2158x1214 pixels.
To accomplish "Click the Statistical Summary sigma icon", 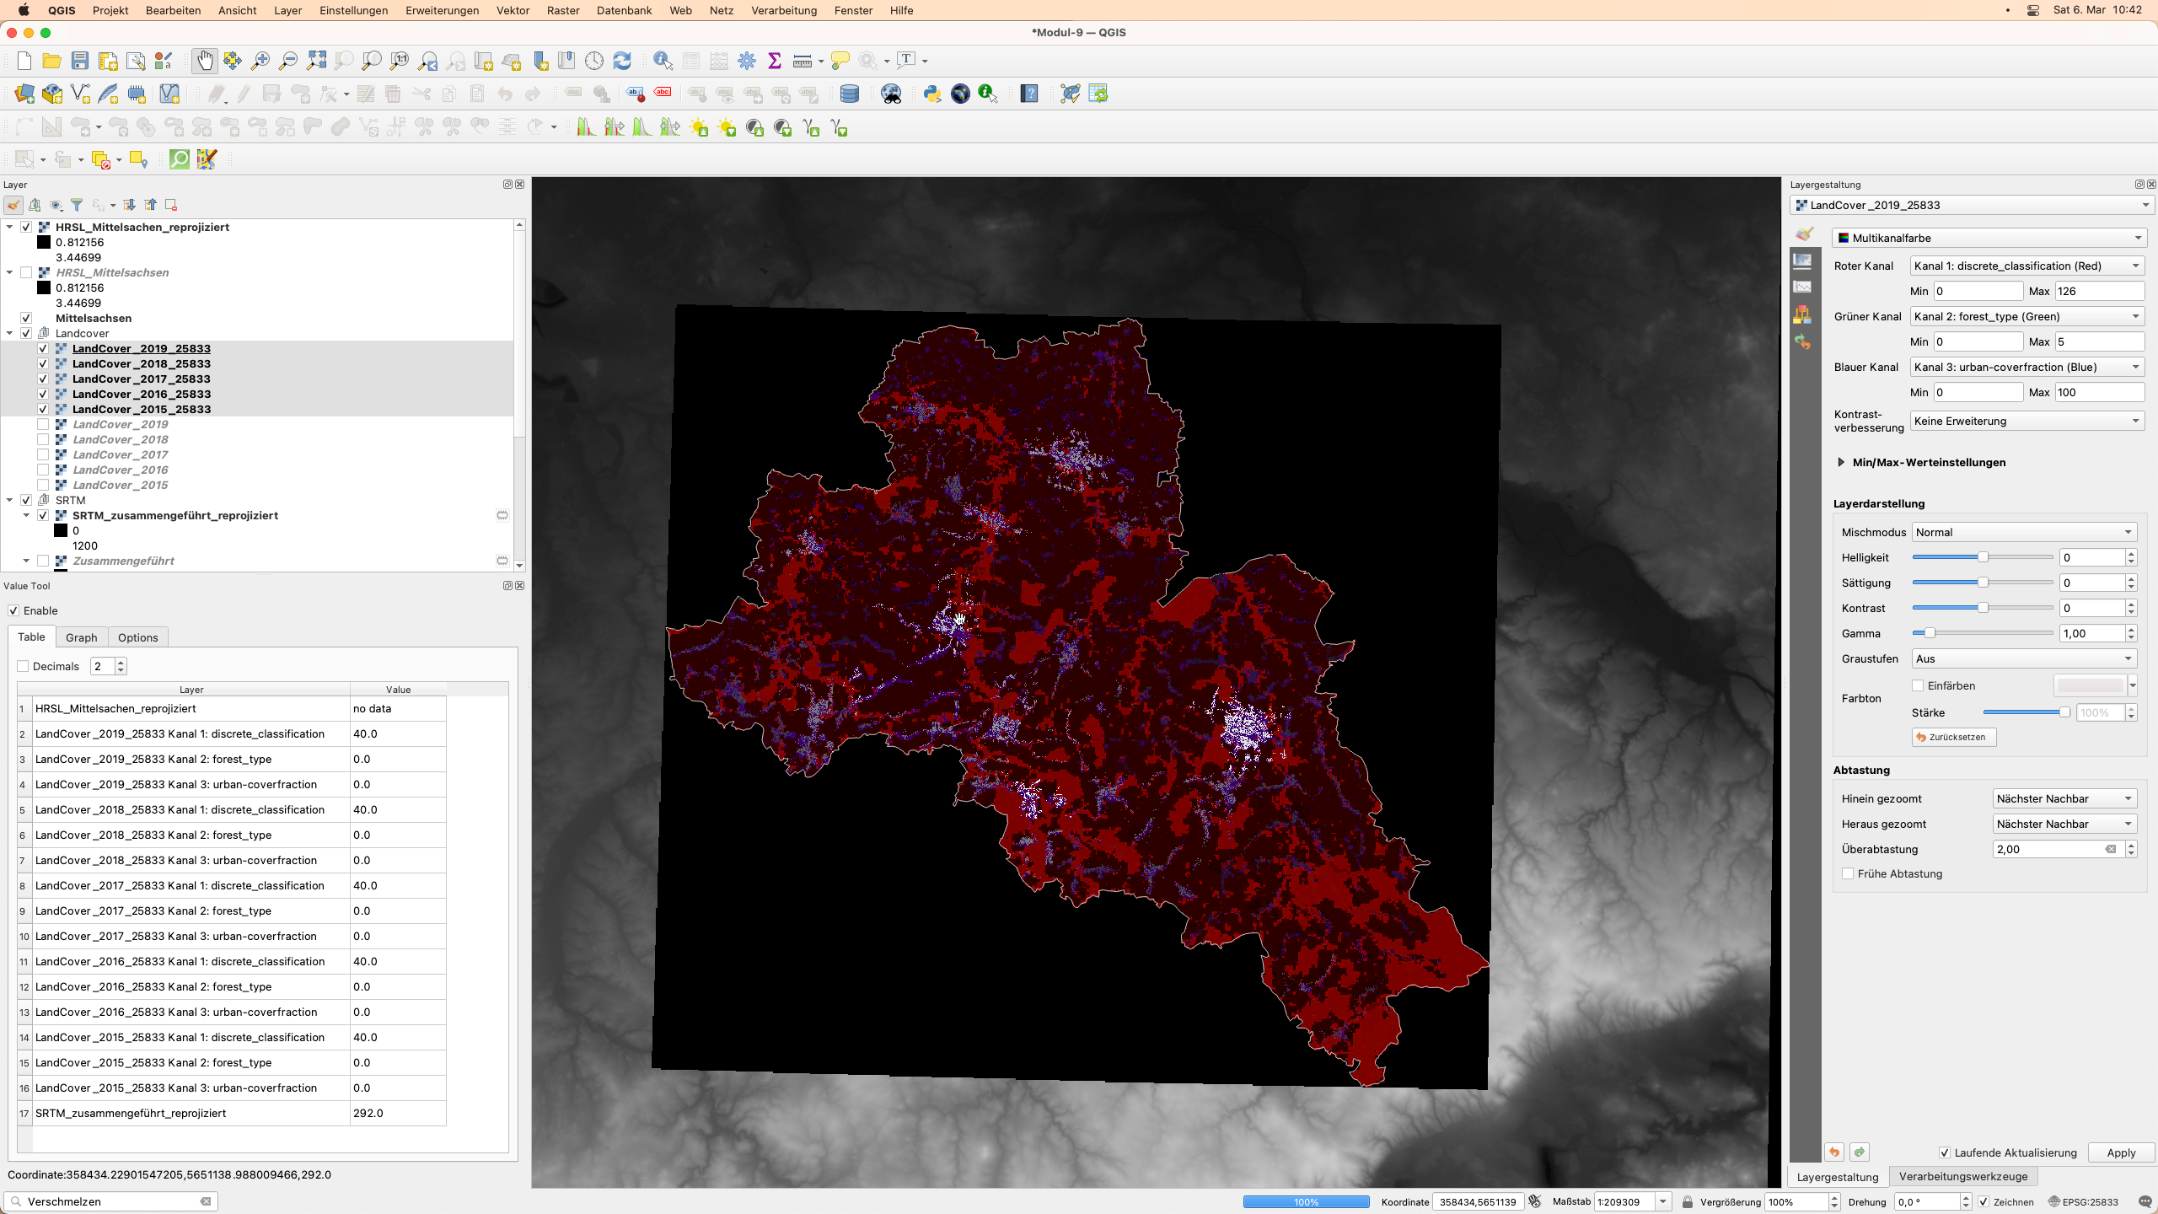I will pyautogui.click(x=775, y=61).
